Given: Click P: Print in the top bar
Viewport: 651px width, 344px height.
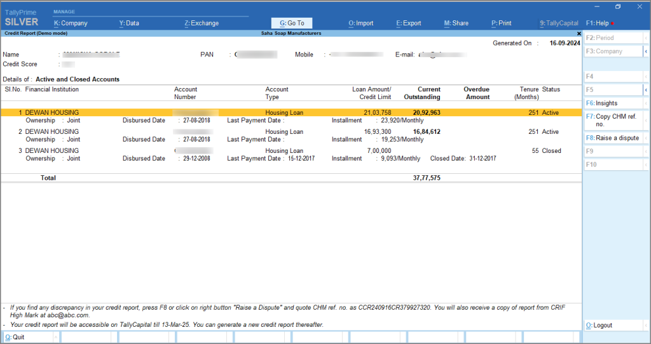Looking at the screenshot, I should [501, 23].
